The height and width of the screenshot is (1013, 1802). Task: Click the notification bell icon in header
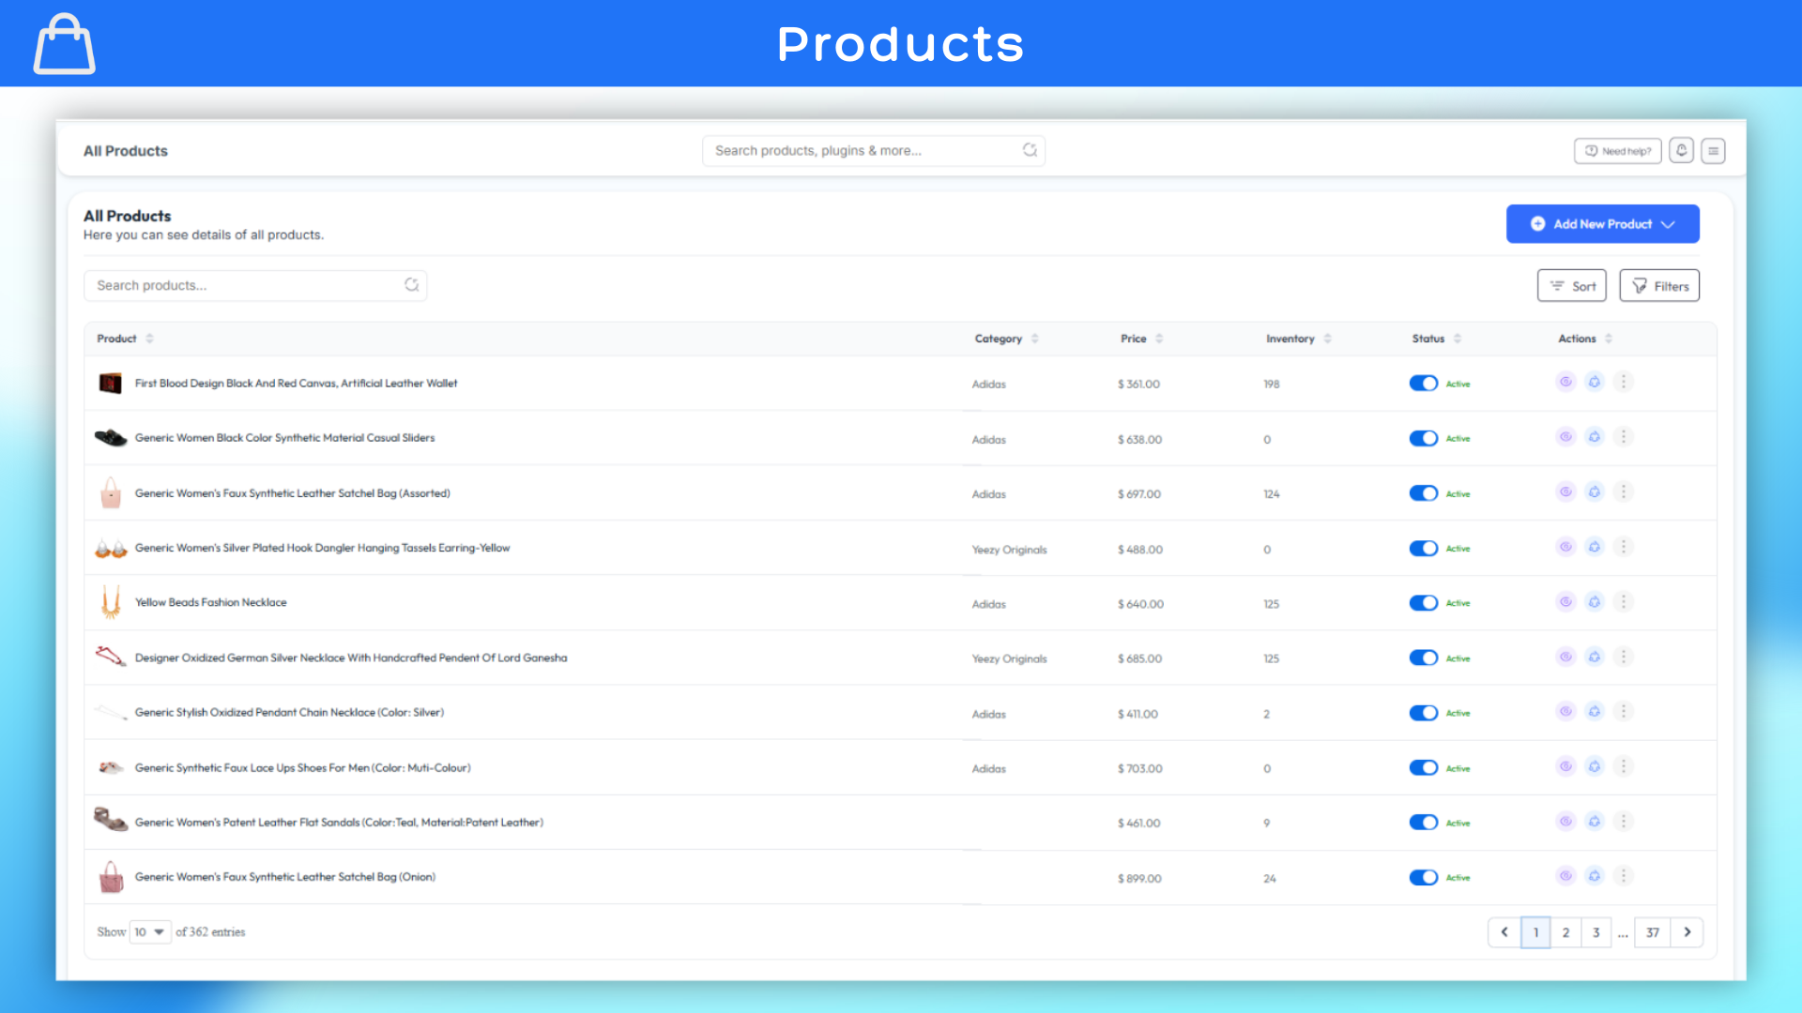(1681, 151)
